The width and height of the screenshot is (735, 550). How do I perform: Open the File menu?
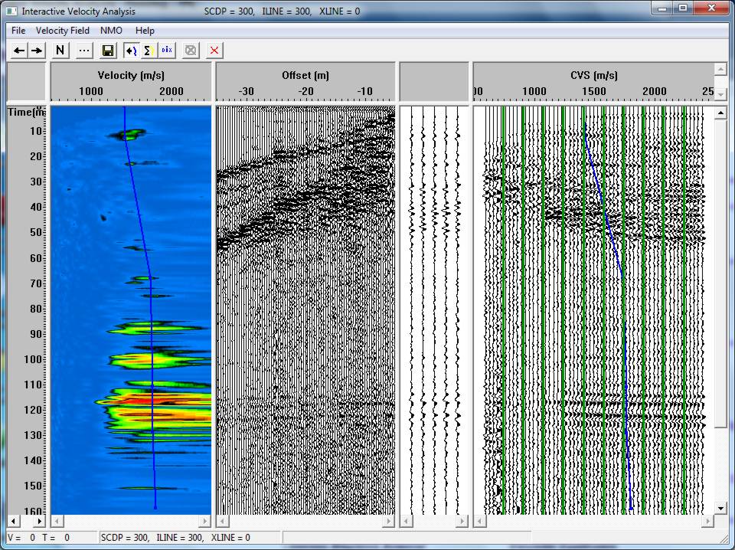[18, 31]
